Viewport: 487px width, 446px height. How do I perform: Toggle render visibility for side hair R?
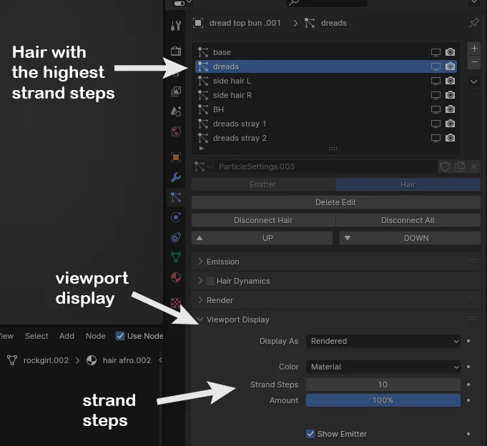point(450,95)
